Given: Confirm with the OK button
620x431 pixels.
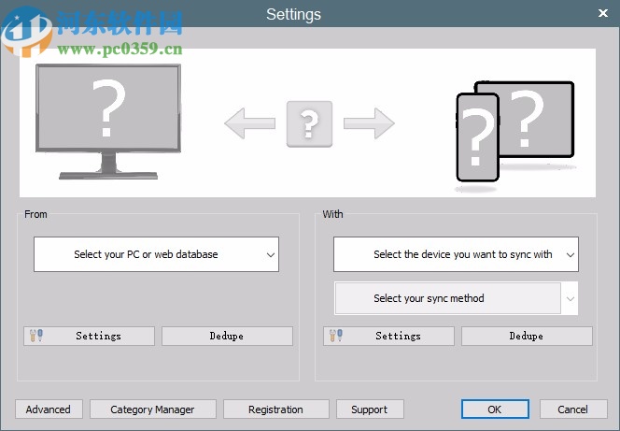Looking at the screenshot, I should (x=495, y=409).
